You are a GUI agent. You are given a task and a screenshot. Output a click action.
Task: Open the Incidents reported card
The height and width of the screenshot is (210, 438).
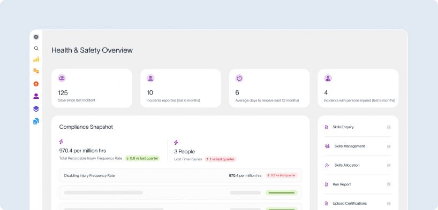(180, 88)
